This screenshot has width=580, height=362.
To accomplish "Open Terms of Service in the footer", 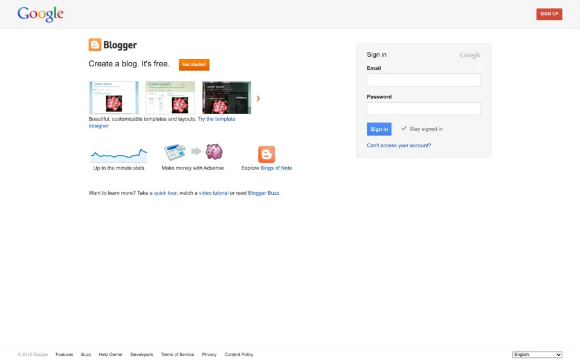I will (x=178, y=355).
